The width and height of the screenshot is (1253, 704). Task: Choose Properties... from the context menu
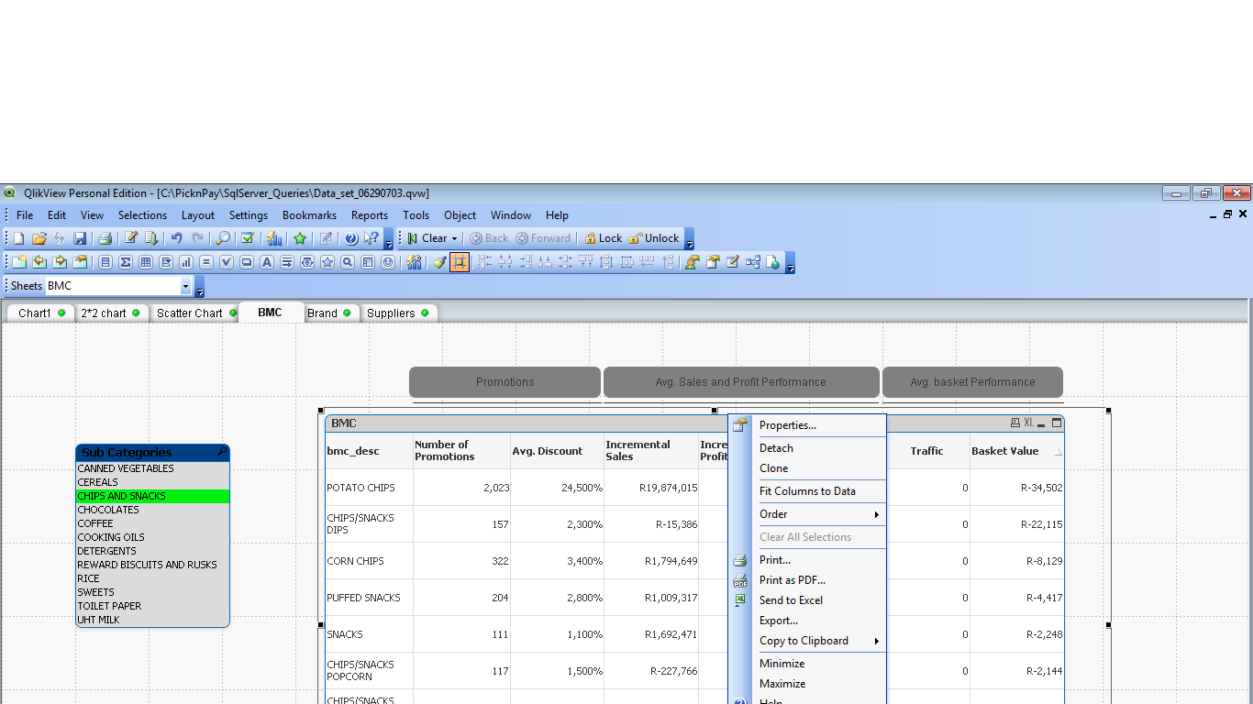[x=787, y=425]
